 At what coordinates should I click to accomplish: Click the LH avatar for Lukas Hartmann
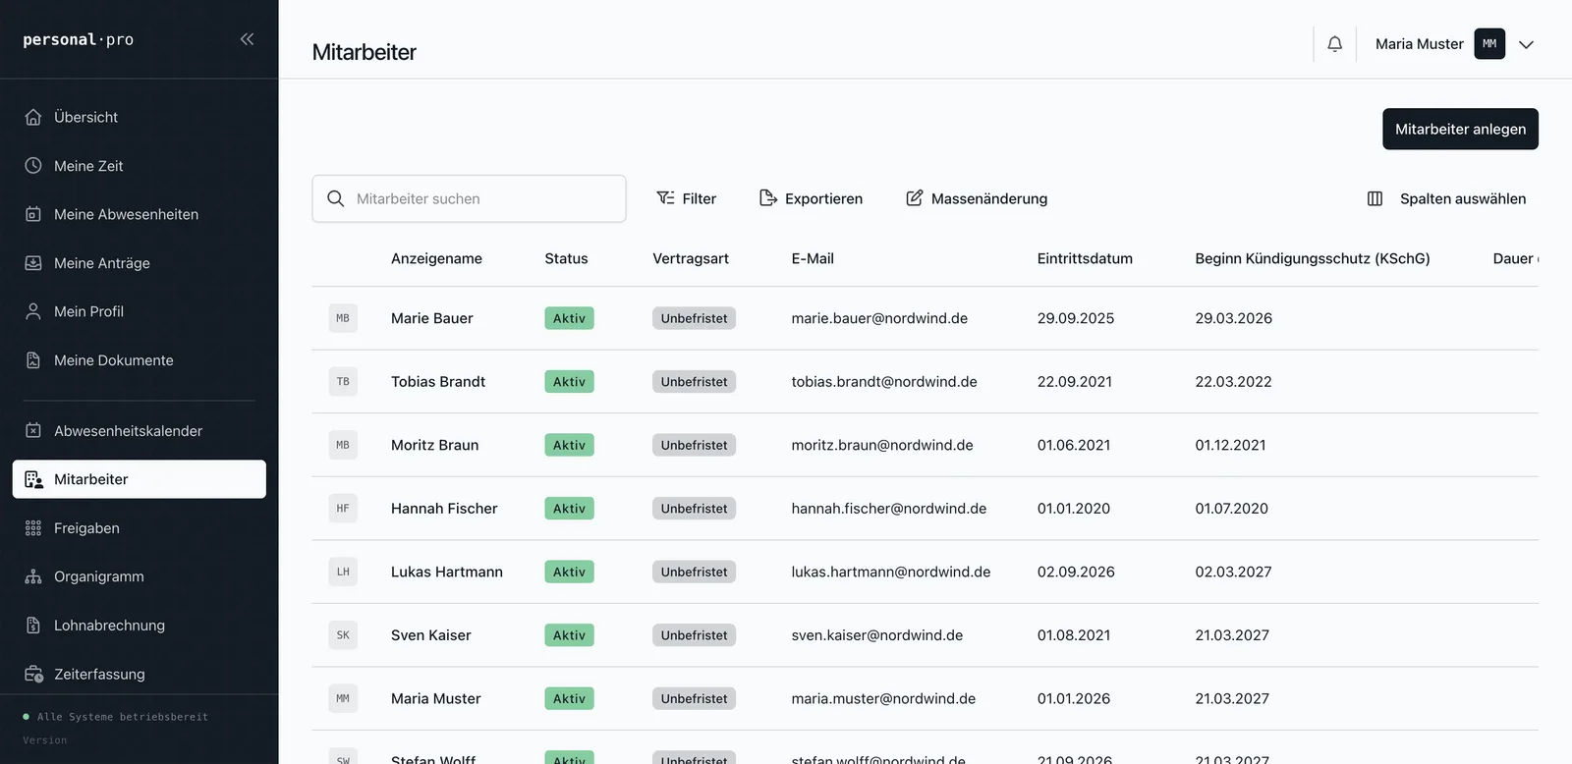point(343,572)
